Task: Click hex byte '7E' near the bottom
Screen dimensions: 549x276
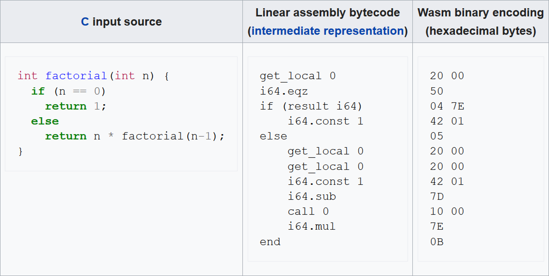Action: [437, 227]
